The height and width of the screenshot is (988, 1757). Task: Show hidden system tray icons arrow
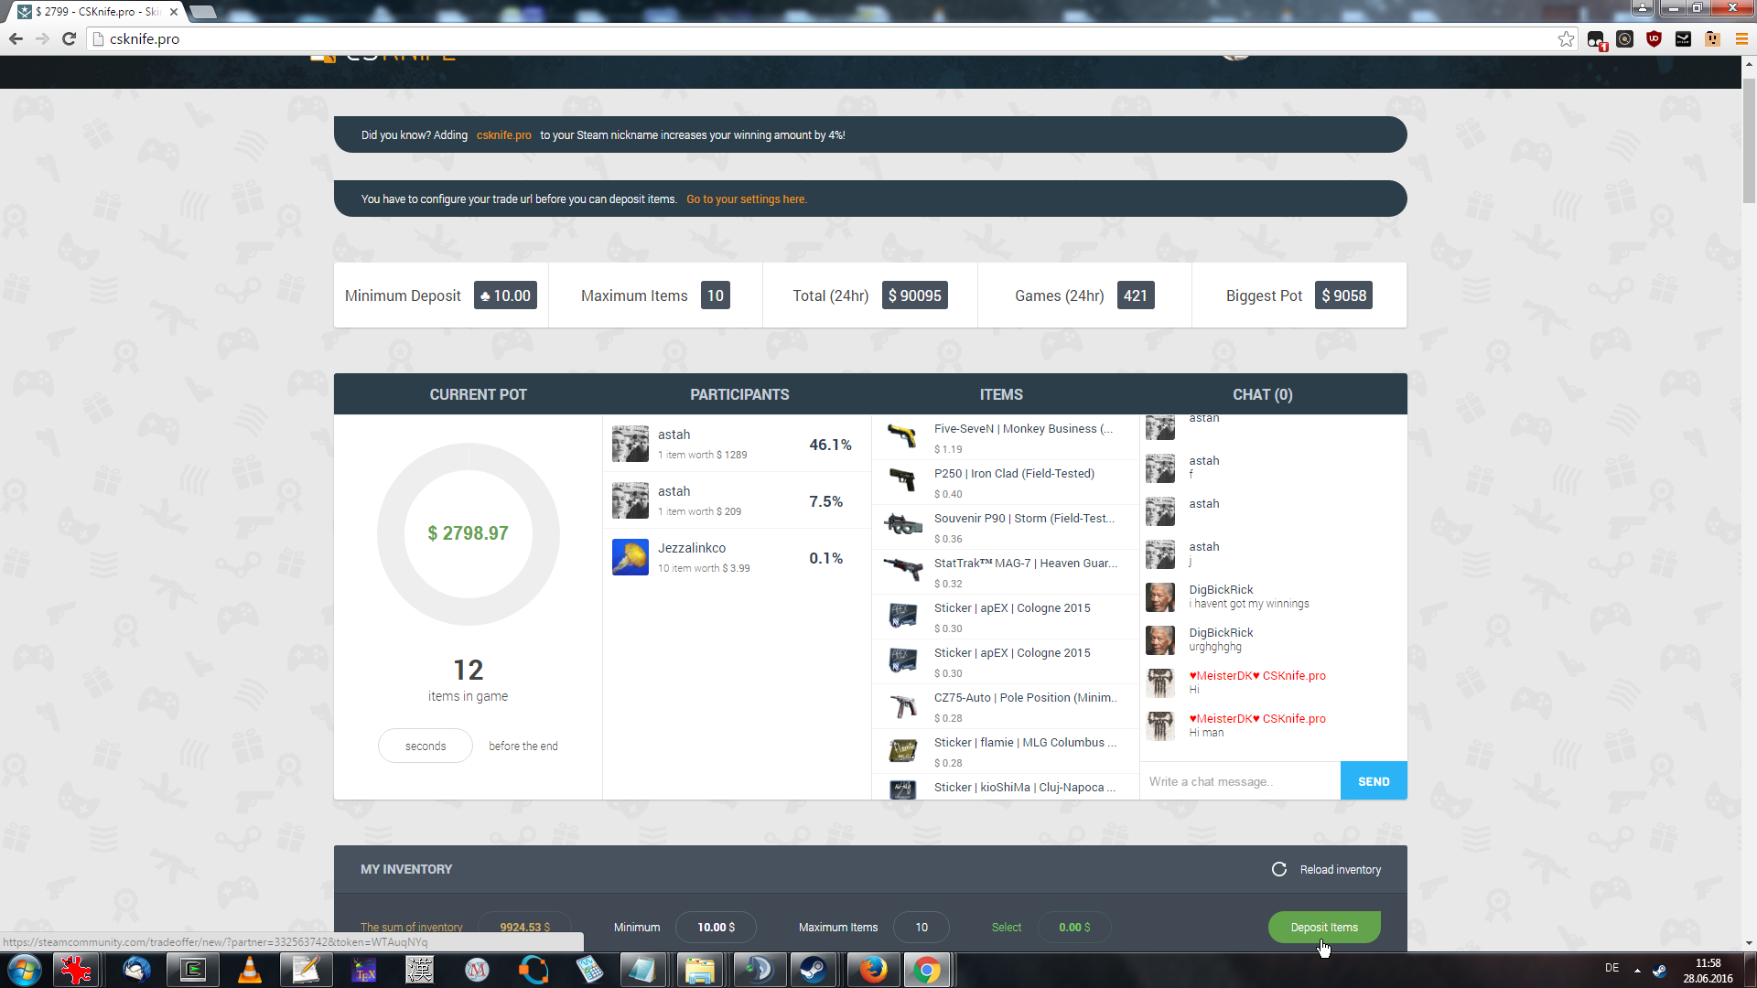[1637, 970]
